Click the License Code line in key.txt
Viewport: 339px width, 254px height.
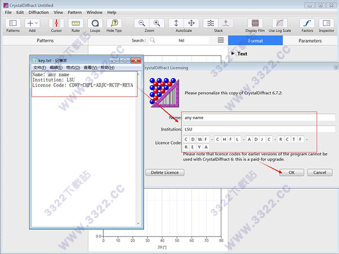click(82, 85)
